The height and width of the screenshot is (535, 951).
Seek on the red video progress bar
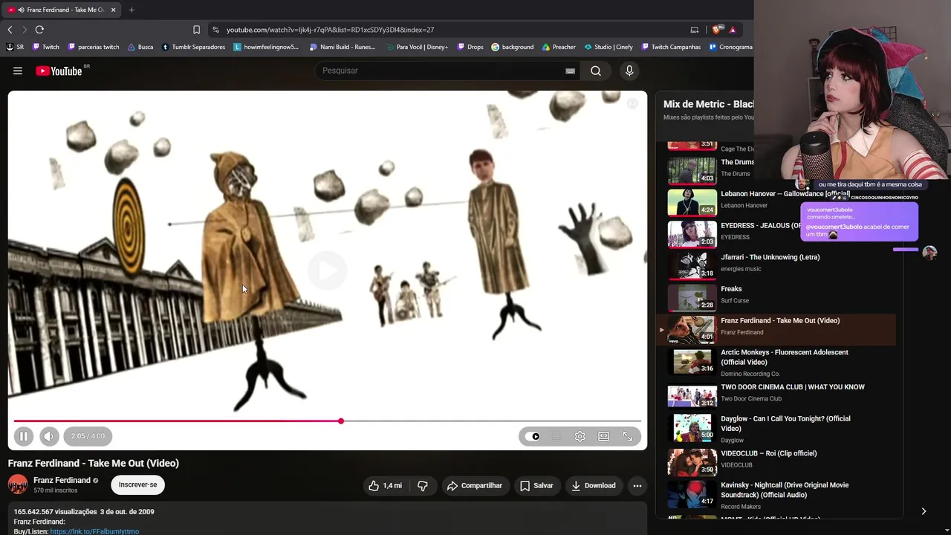tap(327, 421)
